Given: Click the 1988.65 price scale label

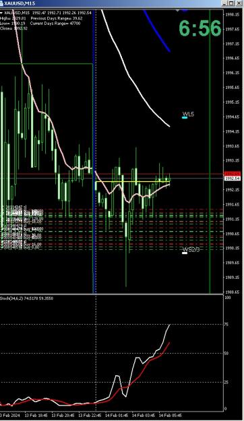Looking at the screenshot, I should 233,292.
